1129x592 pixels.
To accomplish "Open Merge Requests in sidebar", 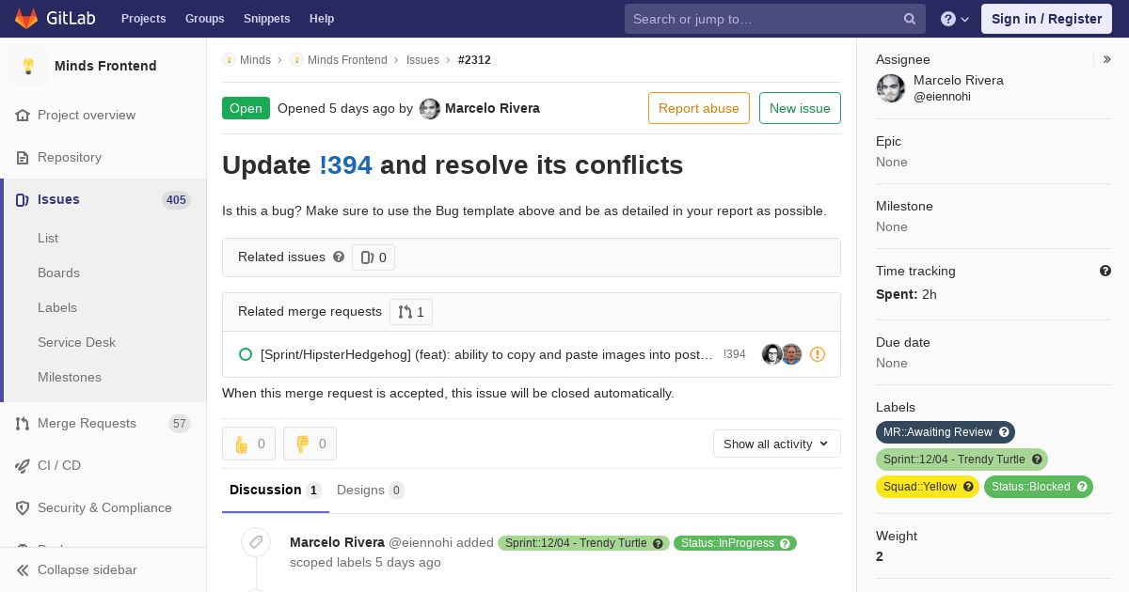I will pyautogui.click(x=87, y=423).
